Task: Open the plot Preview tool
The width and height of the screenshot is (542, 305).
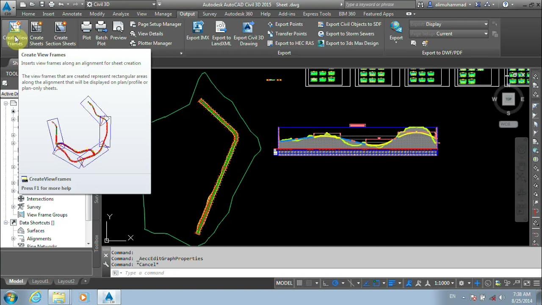Action: (118, 31)
